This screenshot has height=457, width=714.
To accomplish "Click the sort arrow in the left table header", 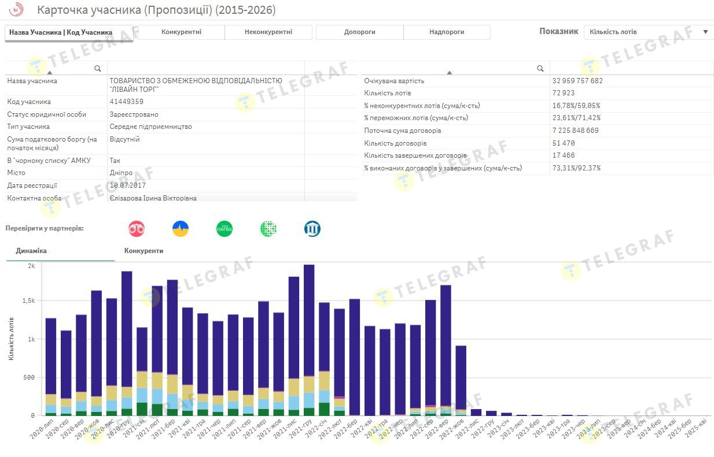I will (x=49, y=72).
